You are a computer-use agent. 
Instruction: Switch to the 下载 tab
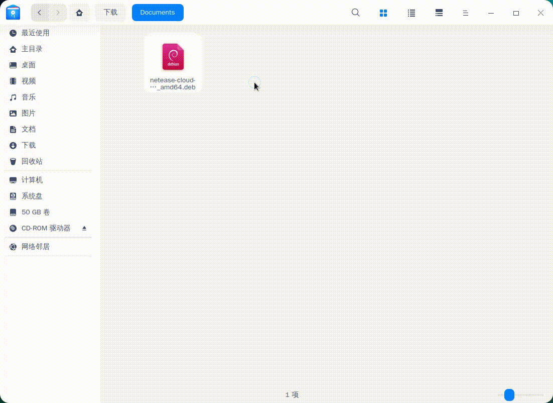111,12
